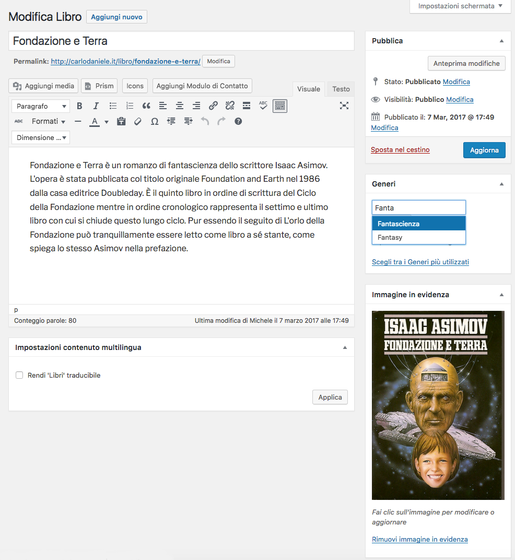Collapse the Pubblica panel
The width and height of the screenshot is (515, 560).
(501, 41)
